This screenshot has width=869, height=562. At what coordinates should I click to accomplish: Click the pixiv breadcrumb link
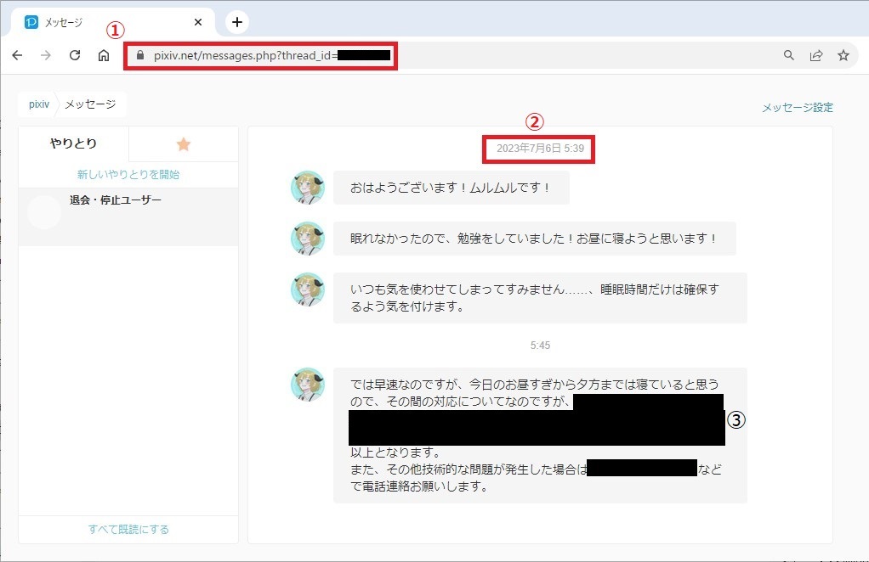coord(38,104)
